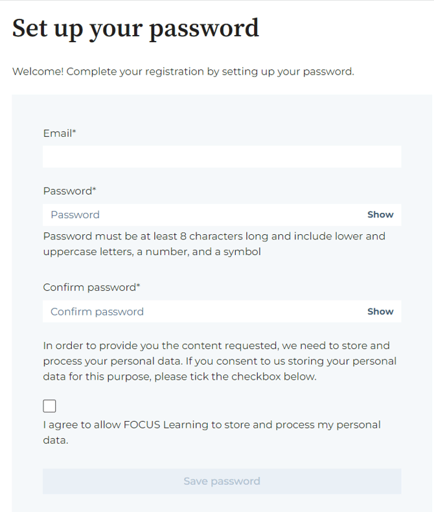The height and width of the screenshot is (512, 434).
Task: Show the Password field contents
Action: click(x=380, y=215)
